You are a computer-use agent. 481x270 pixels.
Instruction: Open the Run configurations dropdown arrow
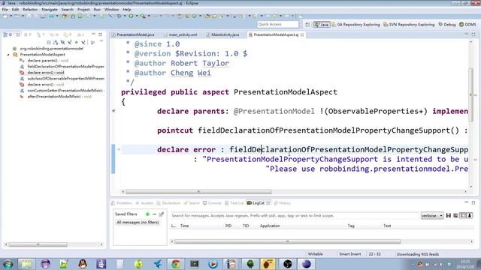(x=137, y=16)
